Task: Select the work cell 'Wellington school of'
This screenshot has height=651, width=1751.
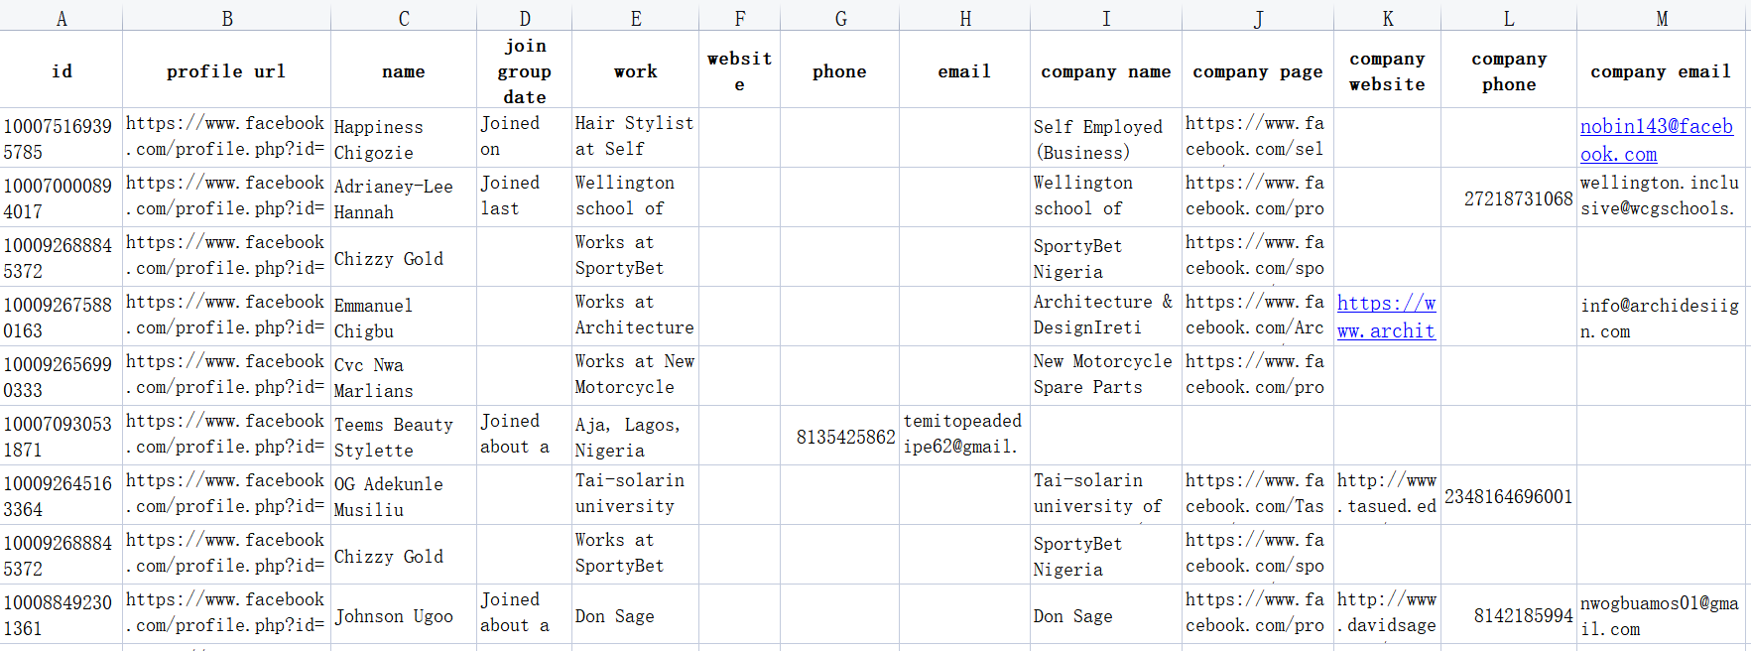Action: [636, 197]
